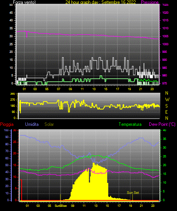Click the Dew Point (°C) legend label
The image size is (177, 211).
tap(162, 124)
